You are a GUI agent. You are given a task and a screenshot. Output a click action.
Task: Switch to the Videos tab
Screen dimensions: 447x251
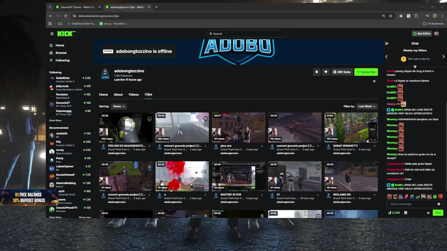pyautogui.click(x=133, y=94)
